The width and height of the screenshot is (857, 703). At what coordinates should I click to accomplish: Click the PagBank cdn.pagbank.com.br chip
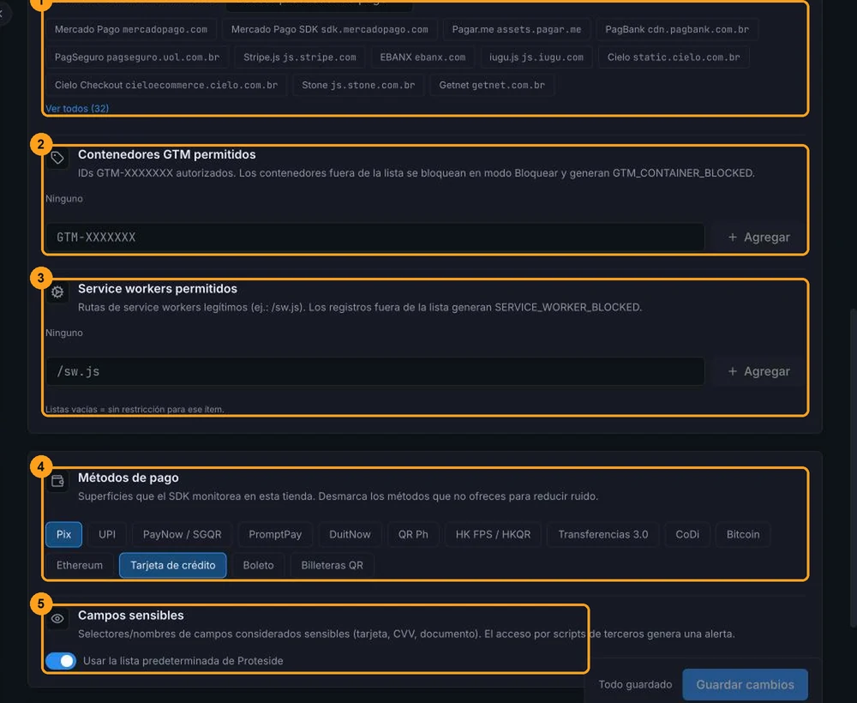pyautogui.click(x=677, y=29)
